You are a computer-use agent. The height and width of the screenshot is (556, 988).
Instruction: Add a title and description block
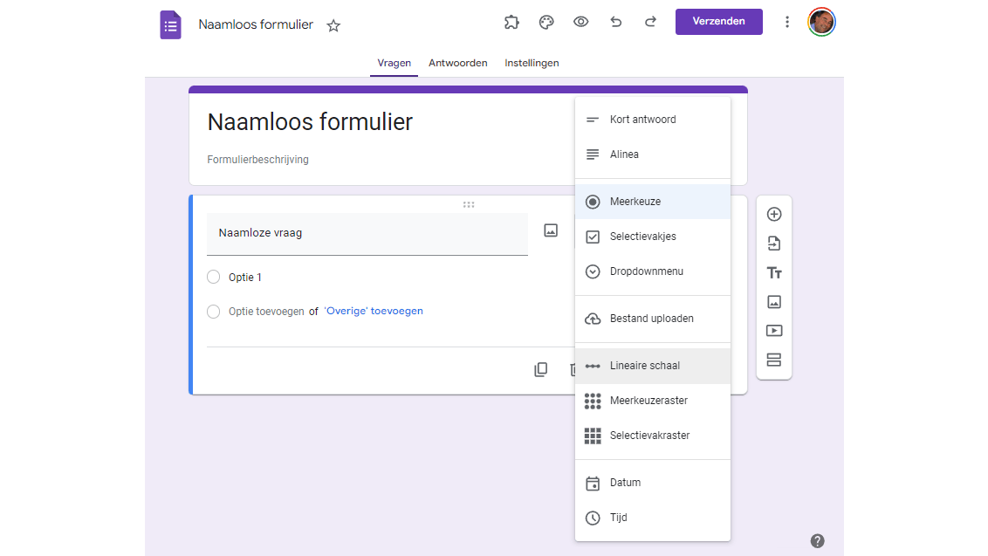click(x=774, y=273)
